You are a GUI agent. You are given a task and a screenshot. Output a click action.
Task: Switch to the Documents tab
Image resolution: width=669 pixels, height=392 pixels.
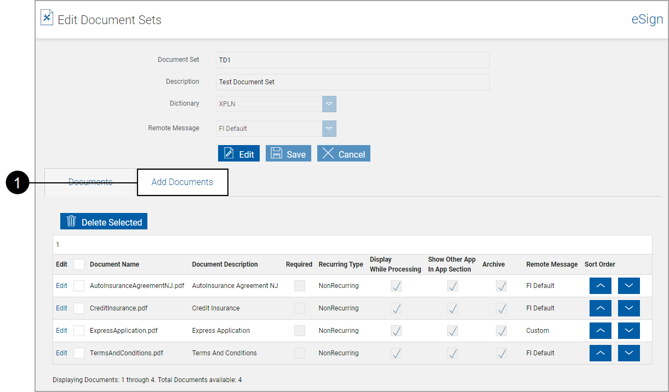pos(90,182)
